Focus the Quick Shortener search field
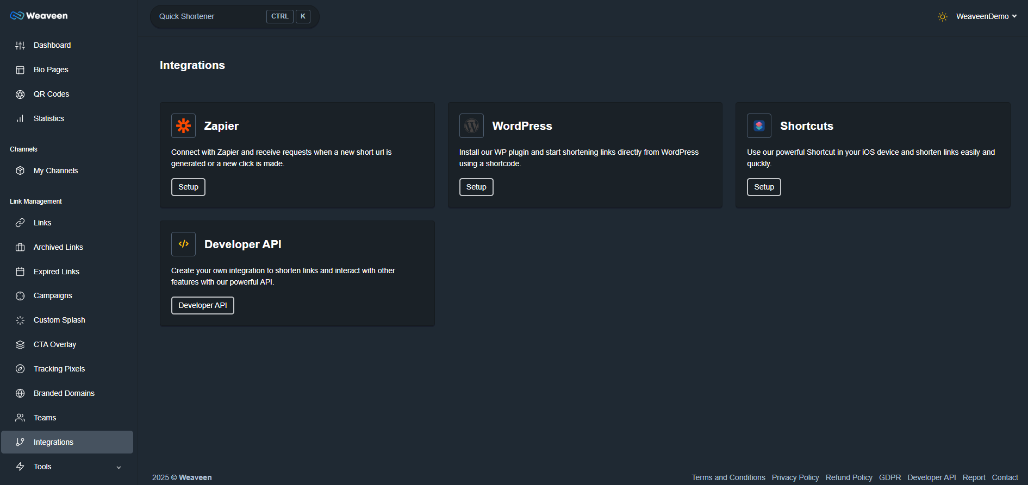 pyautogui.click(x=210, y=17)
